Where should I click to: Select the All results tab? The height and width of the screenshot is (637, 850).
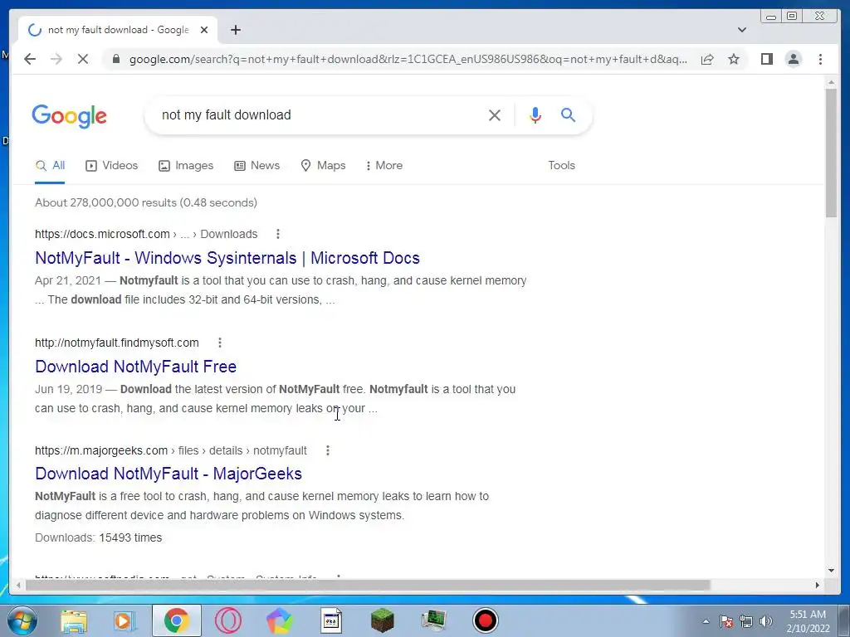click(50, 166)
